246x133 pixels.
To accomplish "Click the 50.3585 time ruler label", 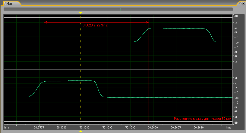I will [84, 128].
